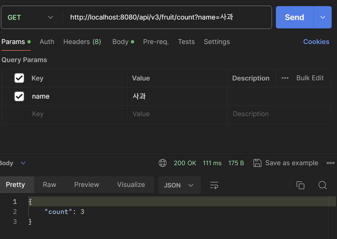The image size is (337, 239).
Task: Open the Pre-req. tab
Action: point(156,42)
